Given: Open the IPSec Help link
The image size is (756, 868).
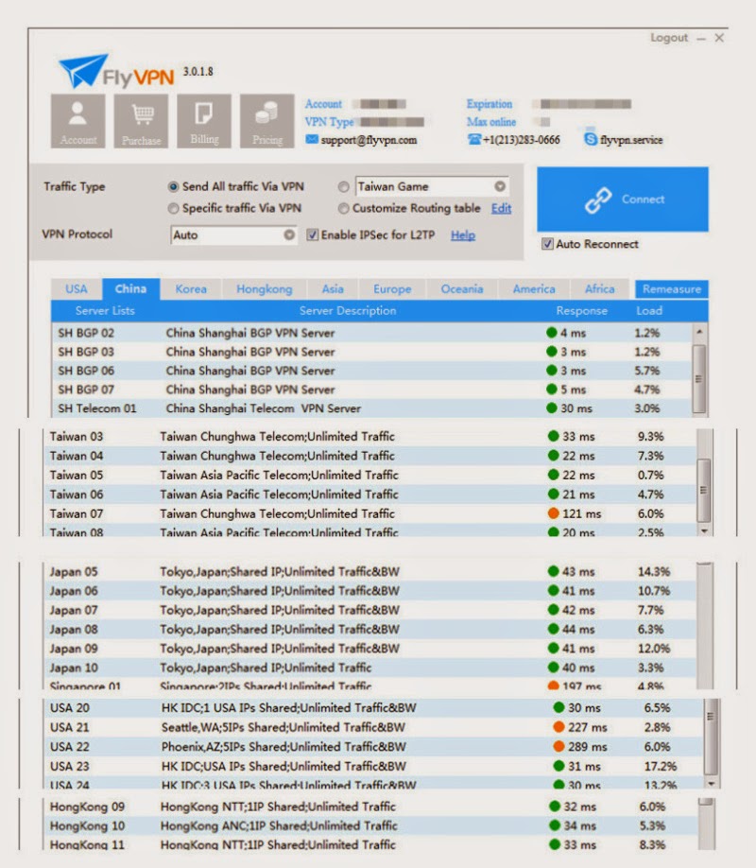Looking at the screenshot, I should (463, 235).
